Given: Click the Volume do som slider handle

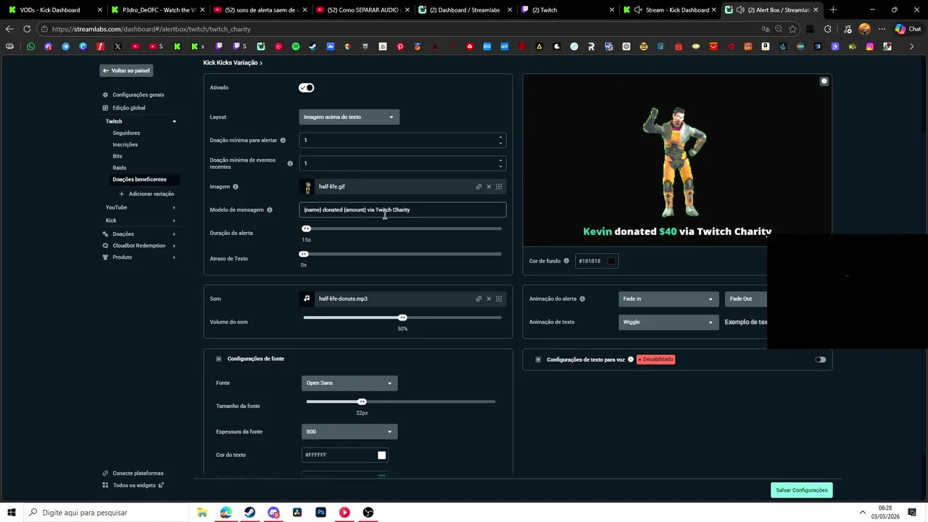Looking at the screenshot, I should 402,318.
